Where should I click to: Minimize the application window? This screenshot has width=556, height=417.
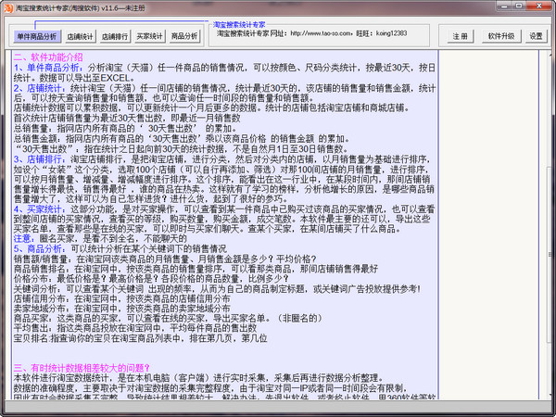(504, 6)
